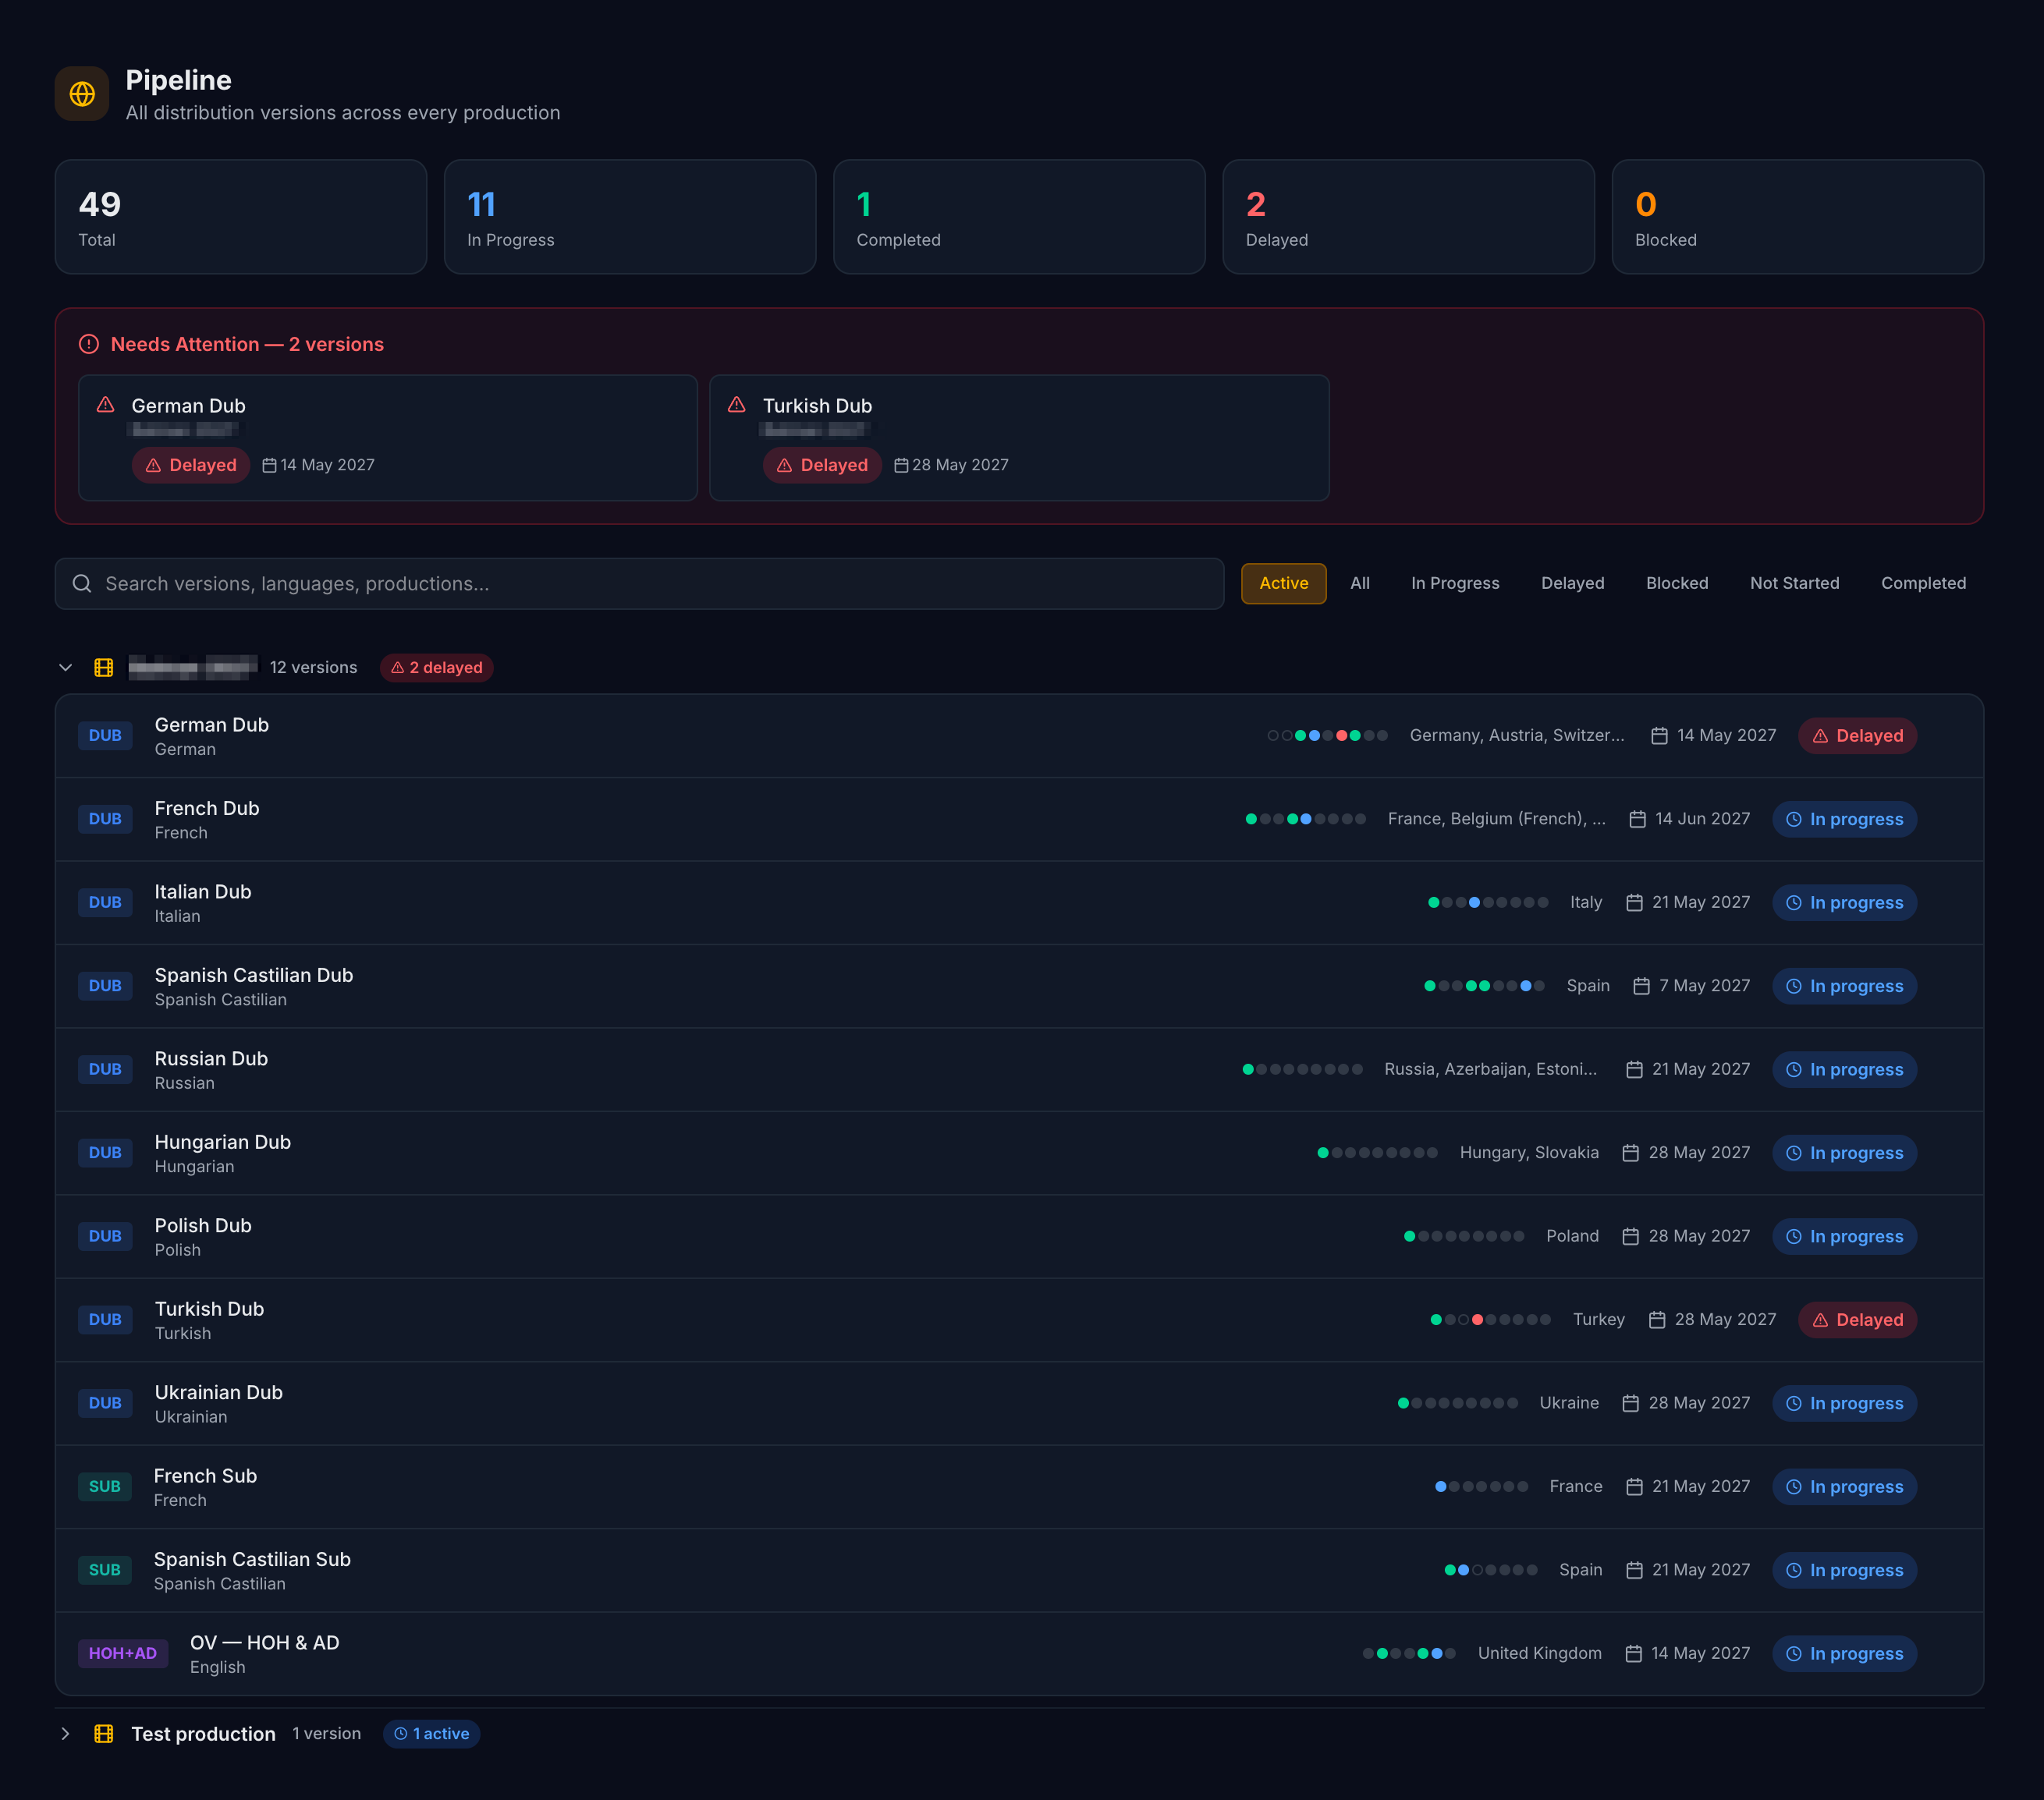Click the warning triangle beside Turkish Dub card
This screenshot has height=1800, width=2044.
click(737, 405)
